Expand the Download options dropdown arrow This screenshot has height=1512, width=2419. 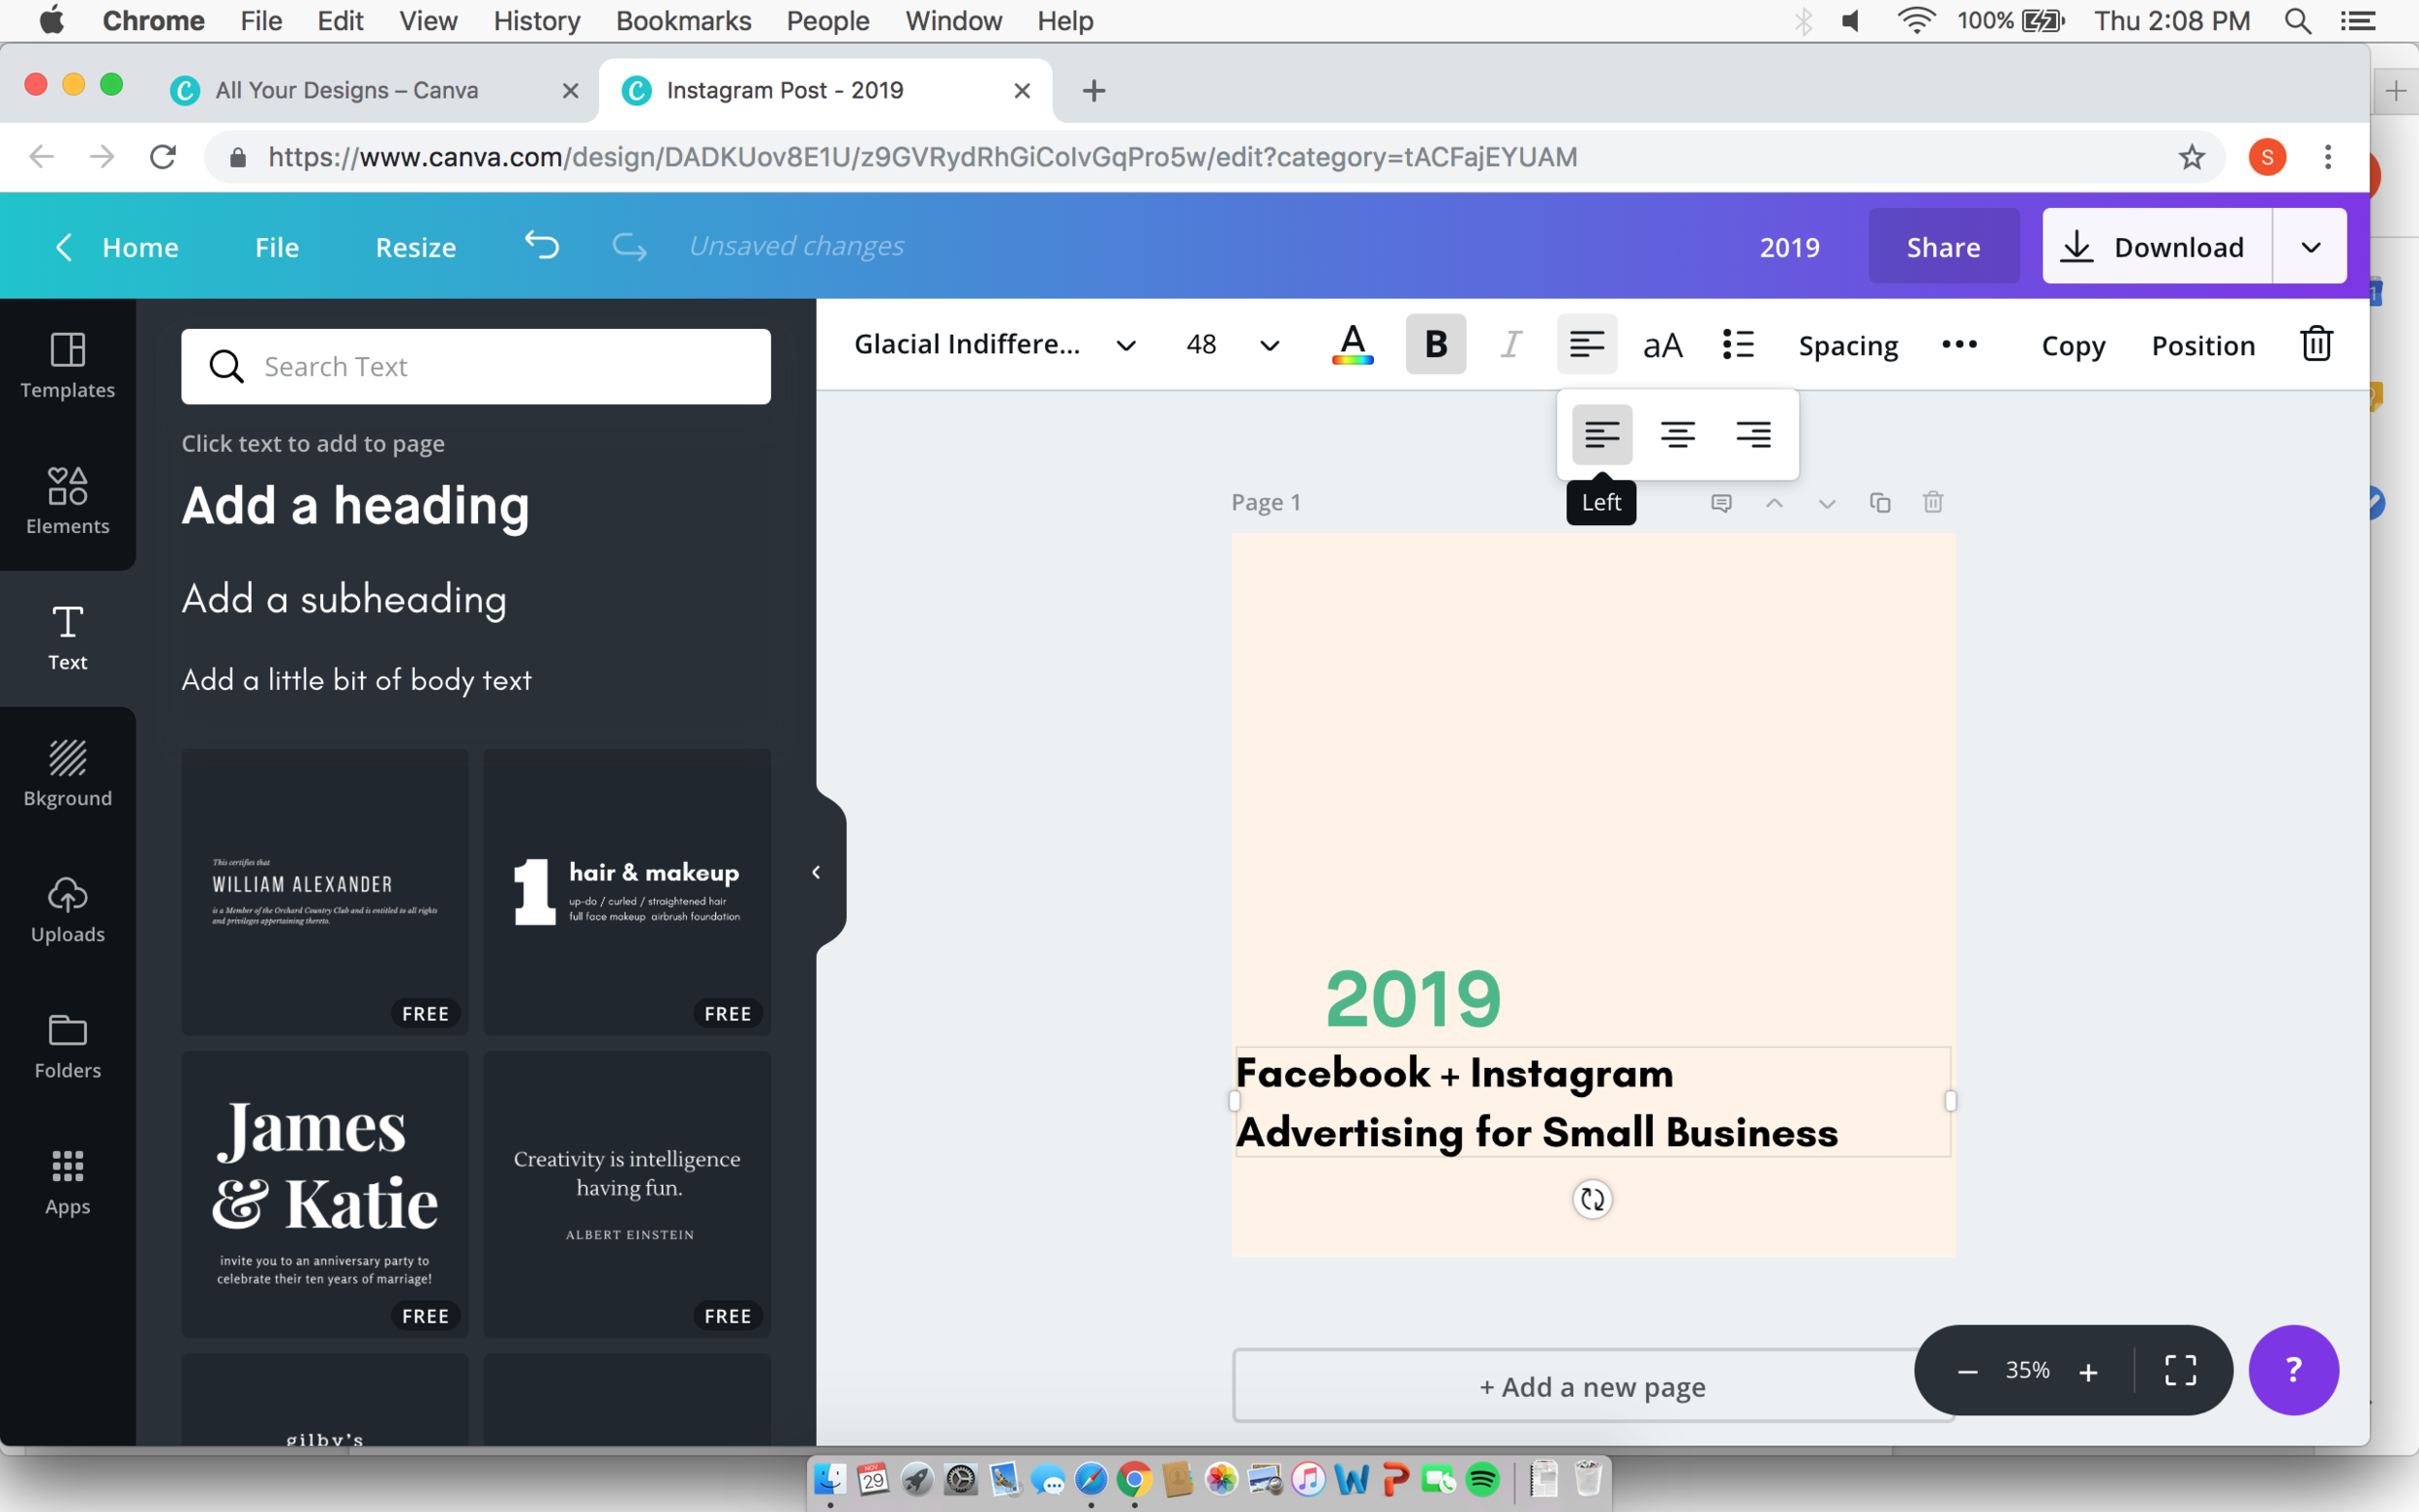tap(2310, 246)
